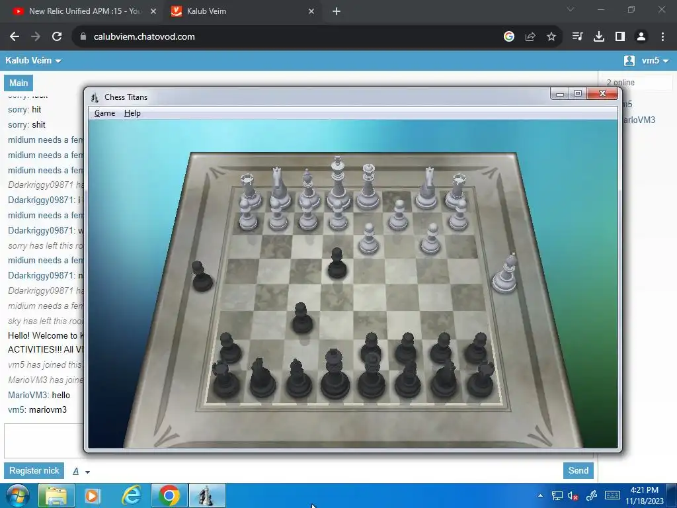Go forward in browser history
The height and width of the screenshot is (508, 677).
point(36,37)
